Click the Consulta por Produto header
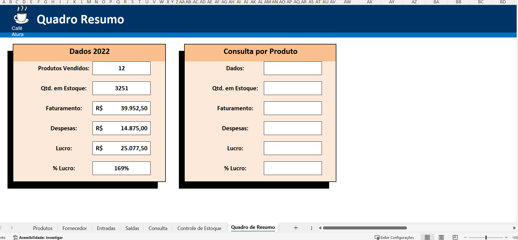The image size is (518, 240). tap(261, 51)
